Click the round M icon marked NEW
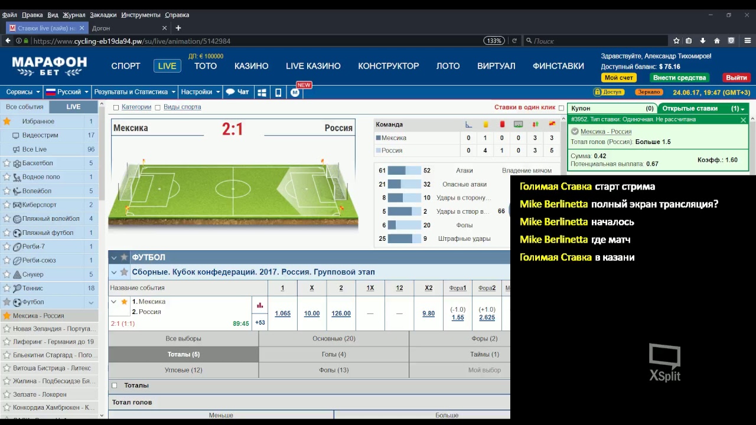Viewport: 756px width, 425px height. point(295,92)
